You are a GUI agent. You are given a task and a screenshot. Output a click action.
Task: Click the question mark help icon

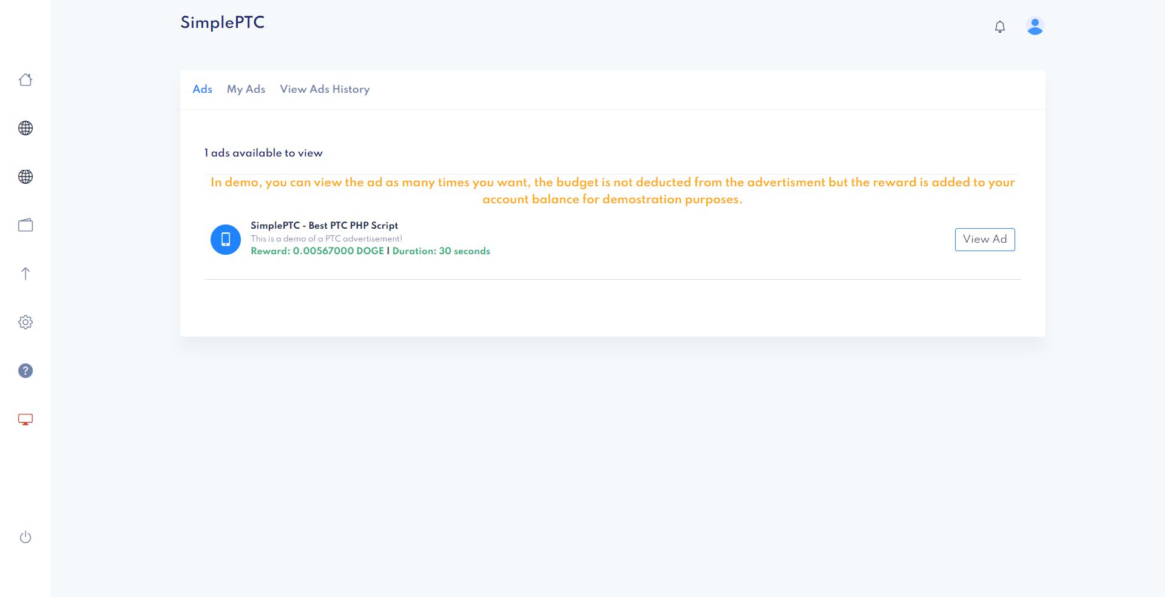point(25,371)
